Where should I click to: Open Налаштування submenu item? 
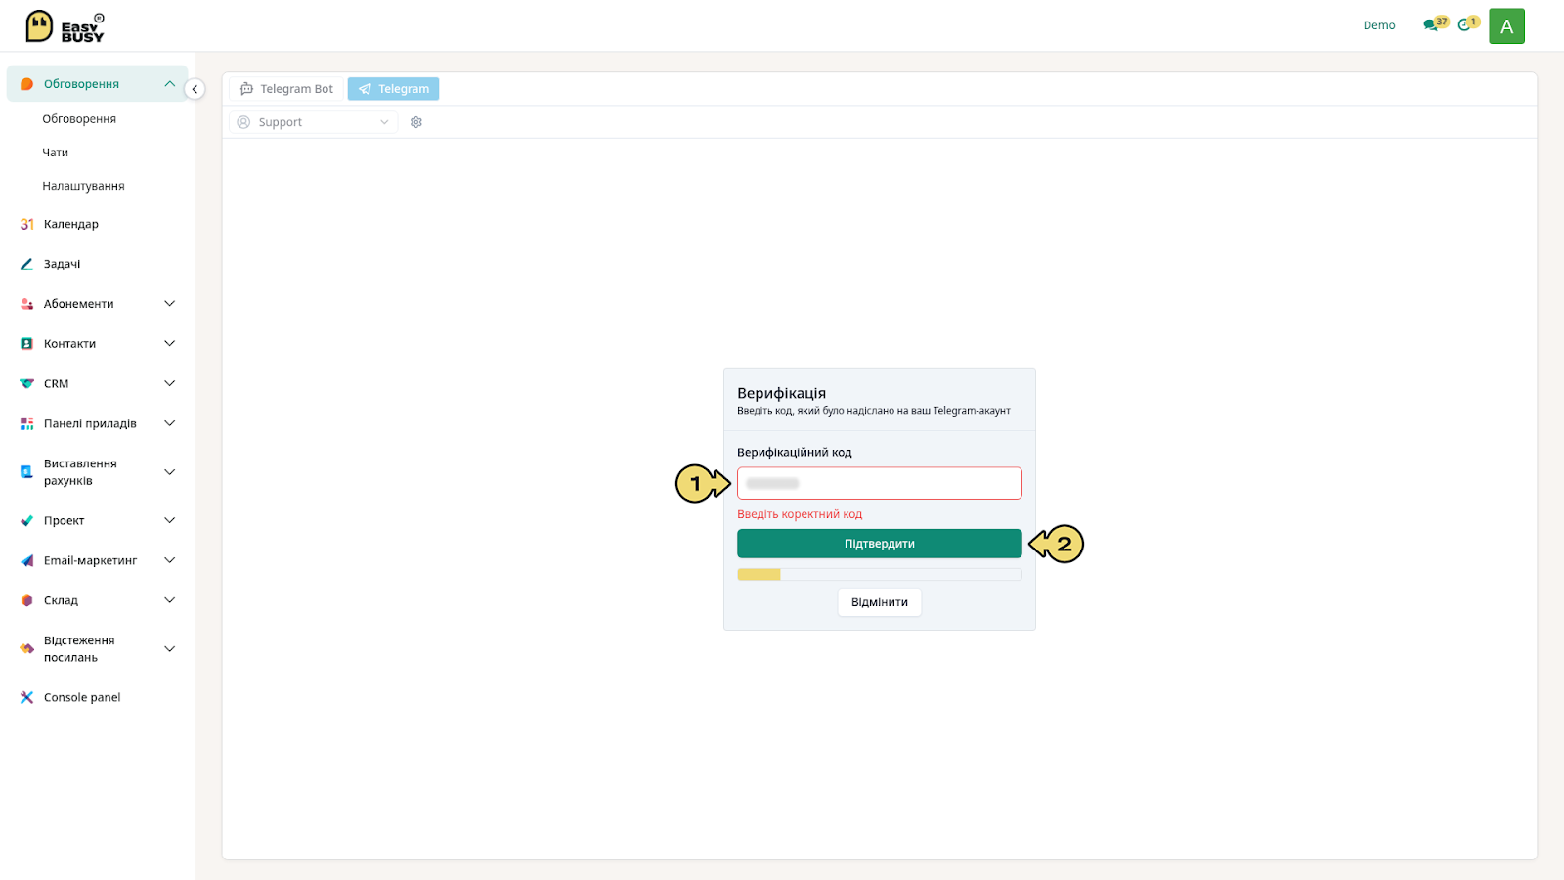83,186
